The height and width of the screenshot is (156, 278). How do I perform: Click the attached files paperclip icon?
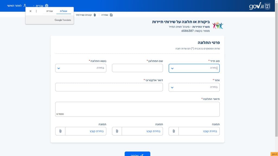click(95, 15)
